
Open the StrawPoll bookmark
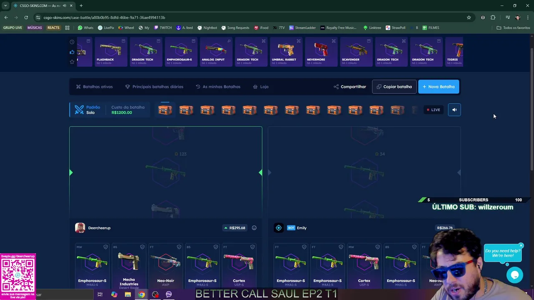pos(395,28)
